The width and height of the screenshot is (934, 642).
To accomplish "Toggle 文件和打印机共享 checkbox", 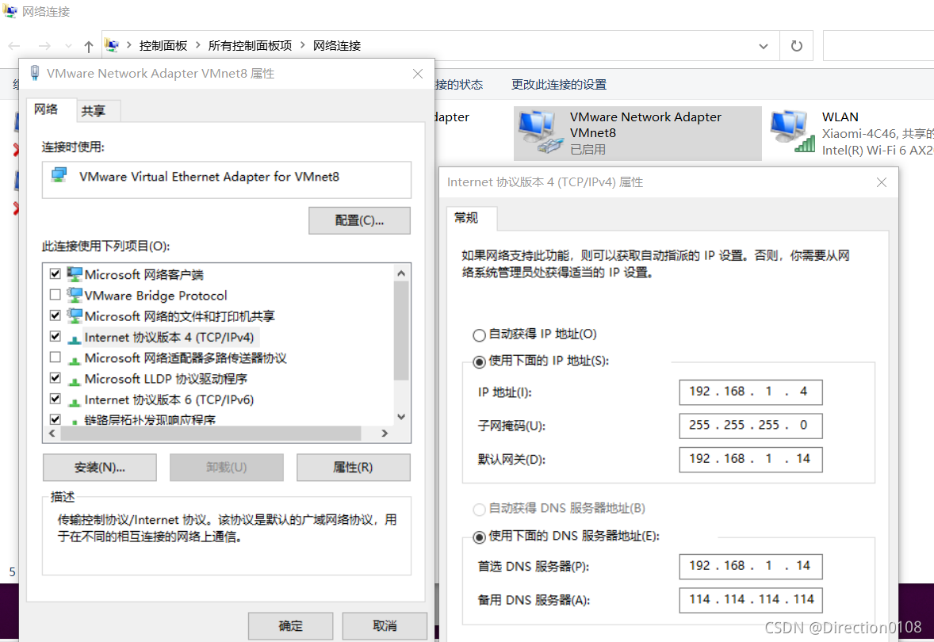I will [x=56, y=315].
